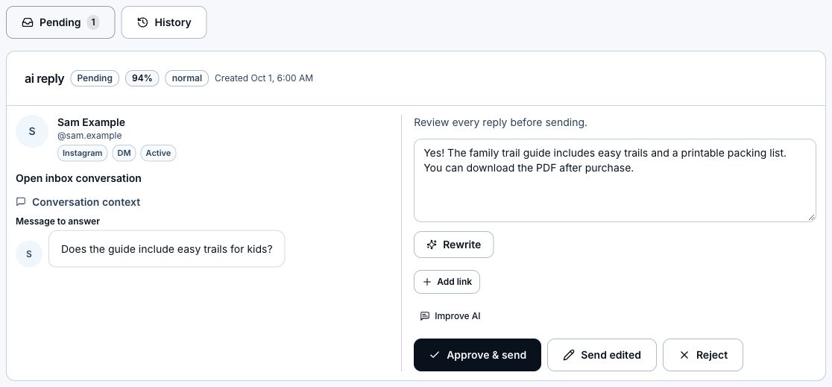Click the X icon on Reject
832x387 pixels.
[x=684, y=355]
